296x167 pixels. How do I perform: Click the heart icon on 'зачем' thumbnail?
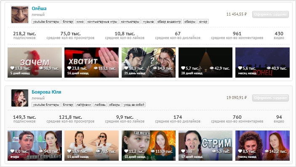tap(13, 68)
